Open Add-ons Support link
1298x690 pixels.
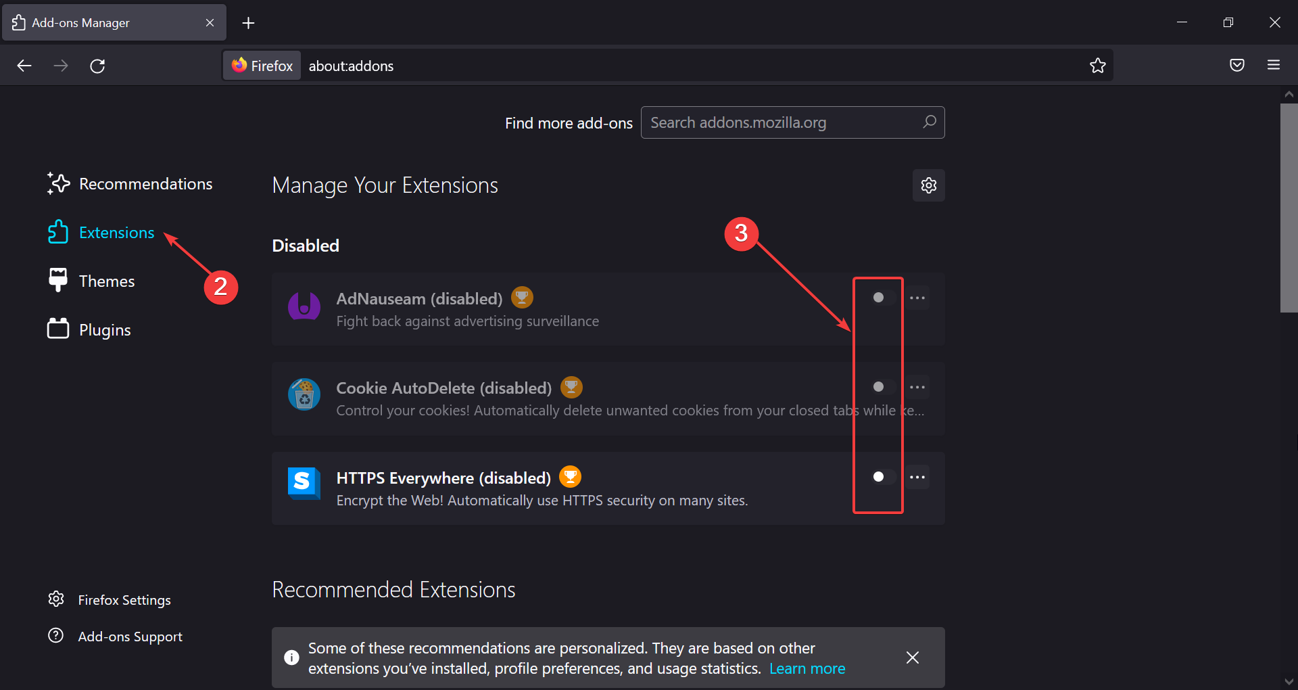(x=116, y=636)
